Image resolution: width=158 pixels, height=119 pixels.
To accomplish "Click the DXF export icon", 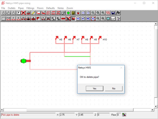I will click(113, 19).
